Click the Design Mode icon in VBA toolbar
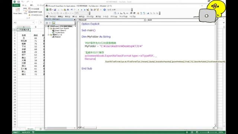Viewport: 238px width, 134px height. (88, 10)
